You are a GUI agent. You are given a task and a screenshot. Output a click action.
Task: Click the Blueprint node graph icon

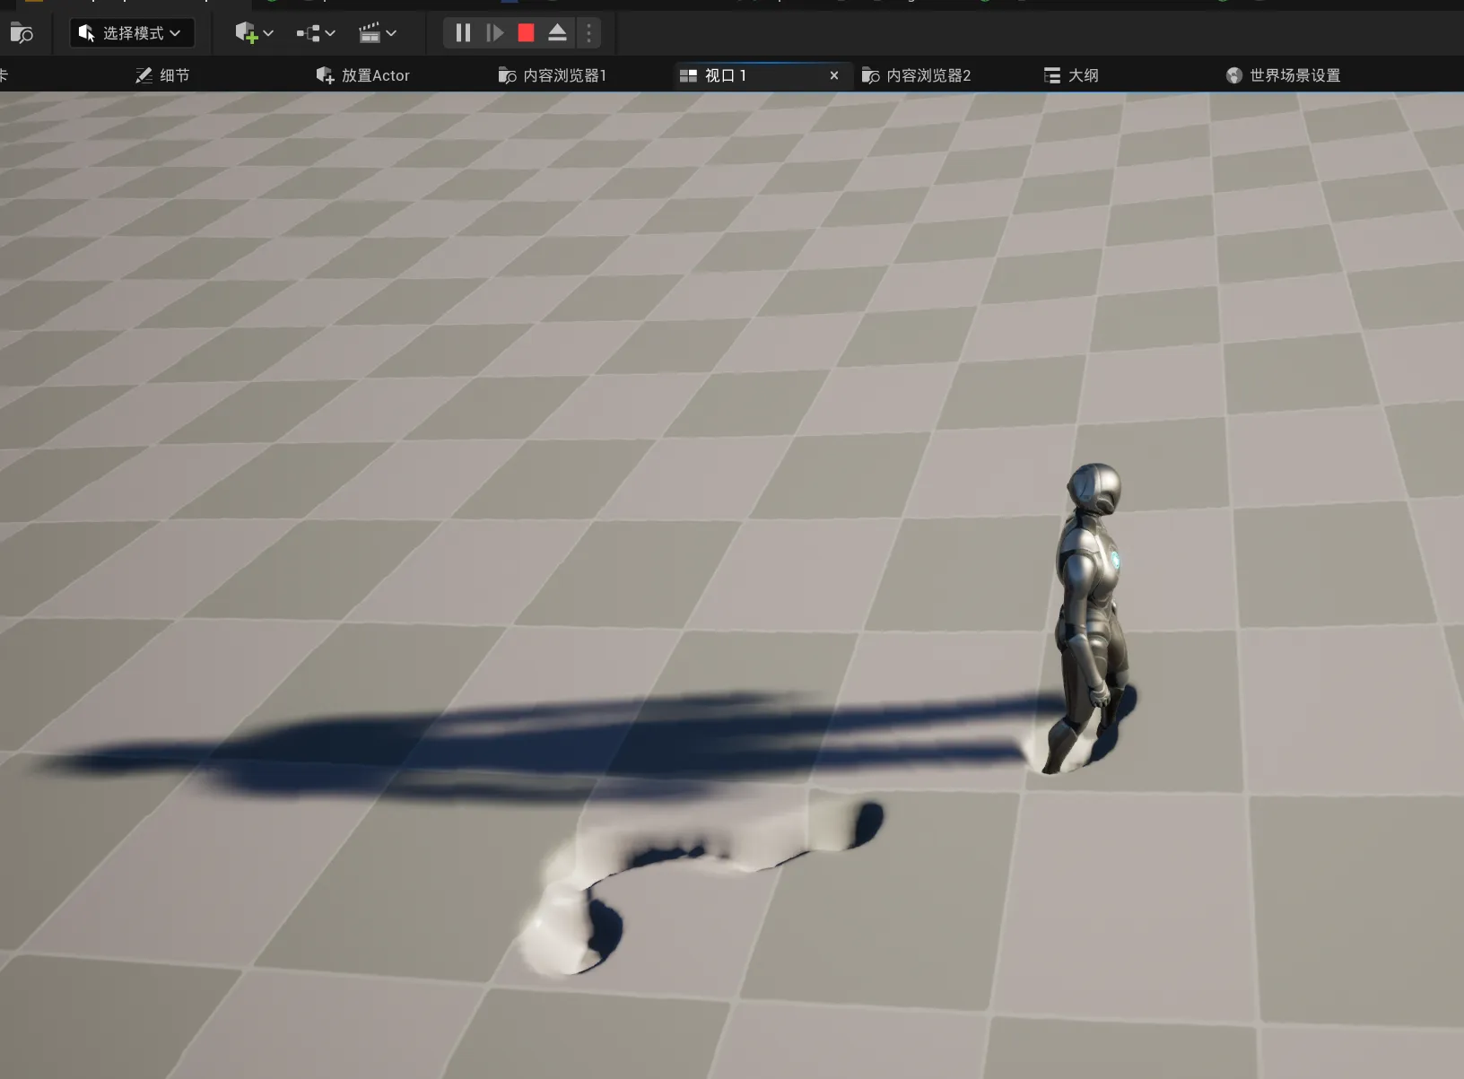308,33
